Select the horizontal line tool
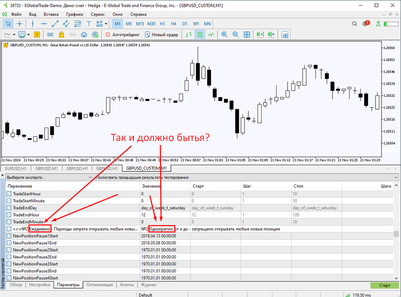 click(44, 24)
